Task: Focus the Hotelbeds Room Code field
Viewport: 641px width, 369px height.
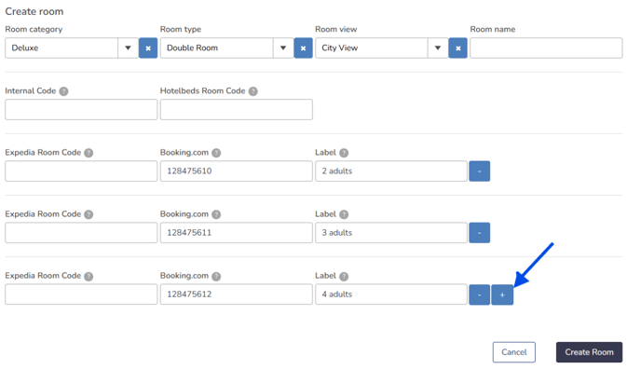Action: pyautogui.click(x=237, y=110)
